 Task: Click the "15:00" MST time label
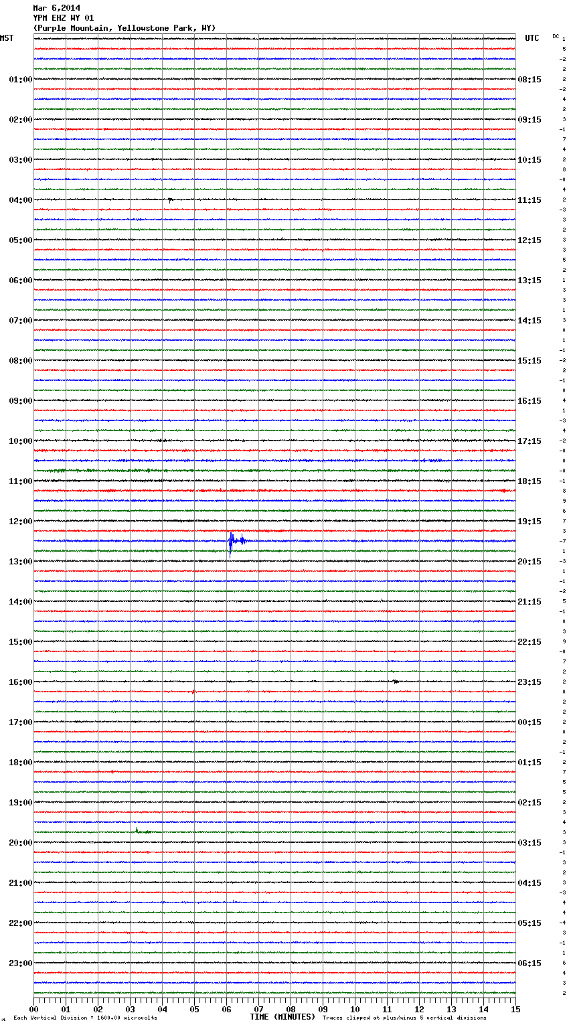(21, 642)
